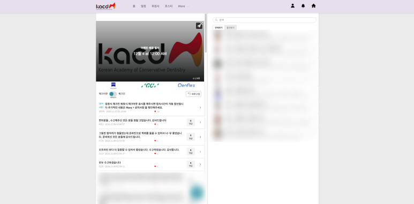
Task: Focus the 검색 search field
Action: (x=264, y=20)
